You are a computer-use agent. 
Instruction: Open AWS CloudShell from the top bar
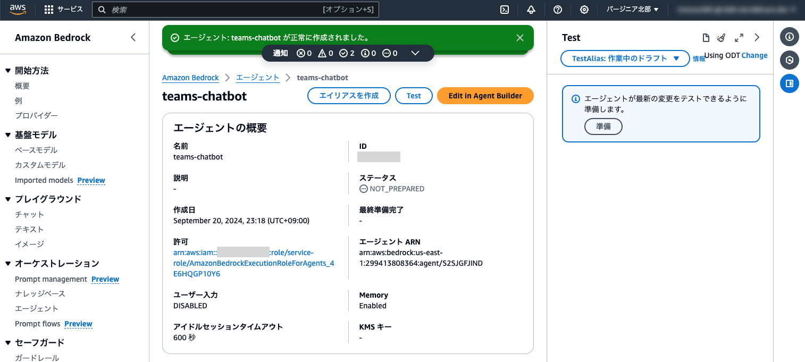(504, 9)
